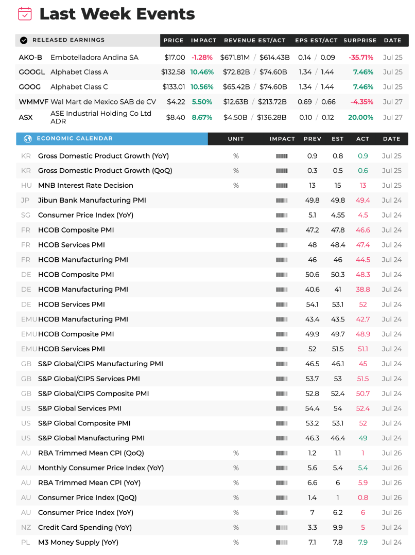Screen dimensions: 415x555
Task: Click impact bars for Jibun Bank Manufacturing PMI
Action: (x=282, y=201)
